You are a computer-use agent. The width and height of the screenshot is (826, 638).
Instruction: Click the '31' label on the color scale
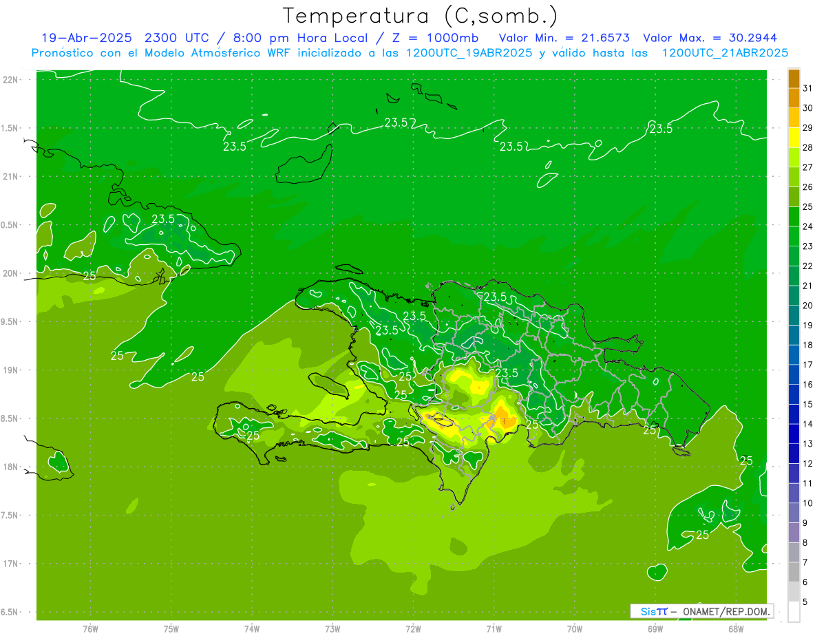coord(807,88)
